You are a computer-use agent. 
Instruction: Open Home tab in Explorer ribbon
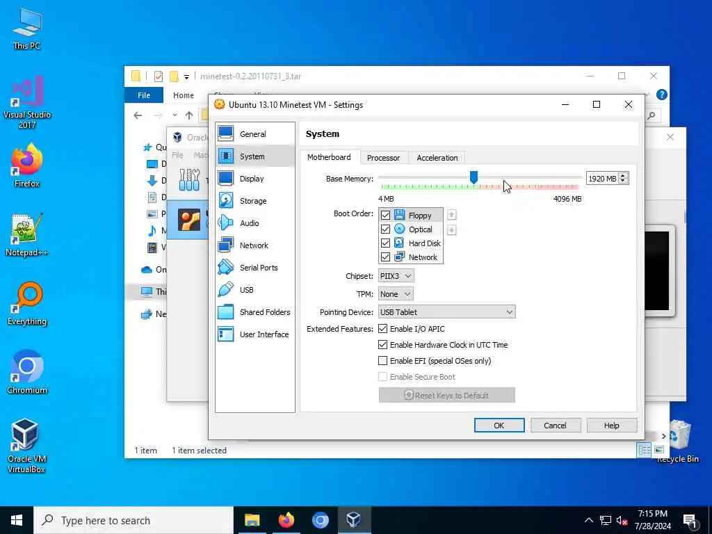(184, 95)
